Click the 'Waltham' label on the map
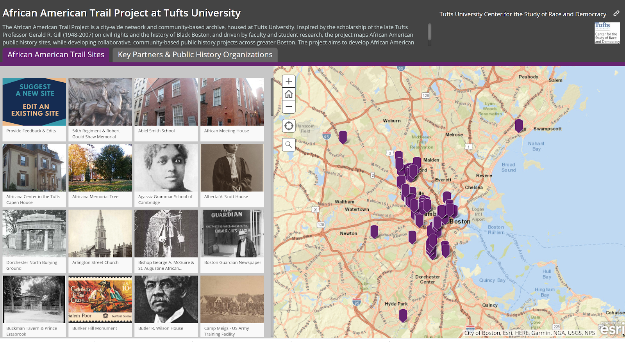 [x=345, y=202]
